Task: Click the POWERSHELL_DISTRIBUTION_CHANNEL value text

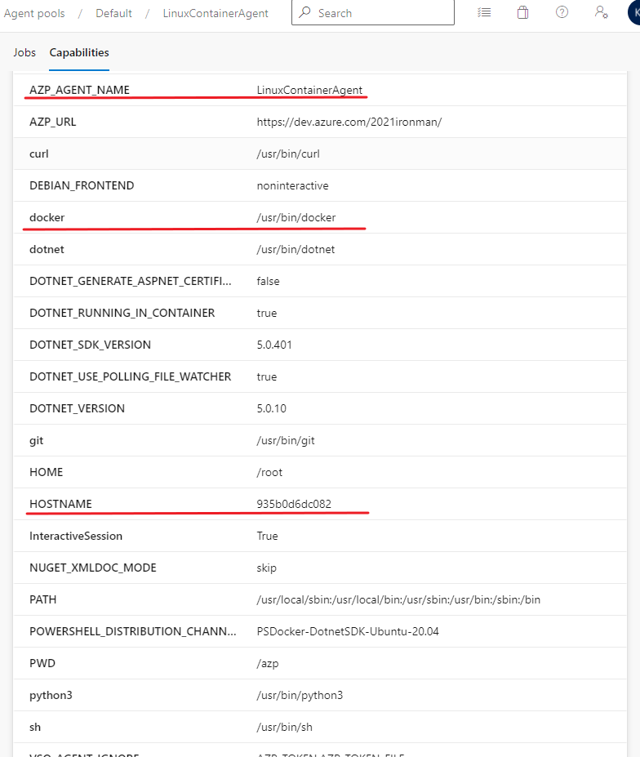Action: pyautogui.click(x=348, y=631)
